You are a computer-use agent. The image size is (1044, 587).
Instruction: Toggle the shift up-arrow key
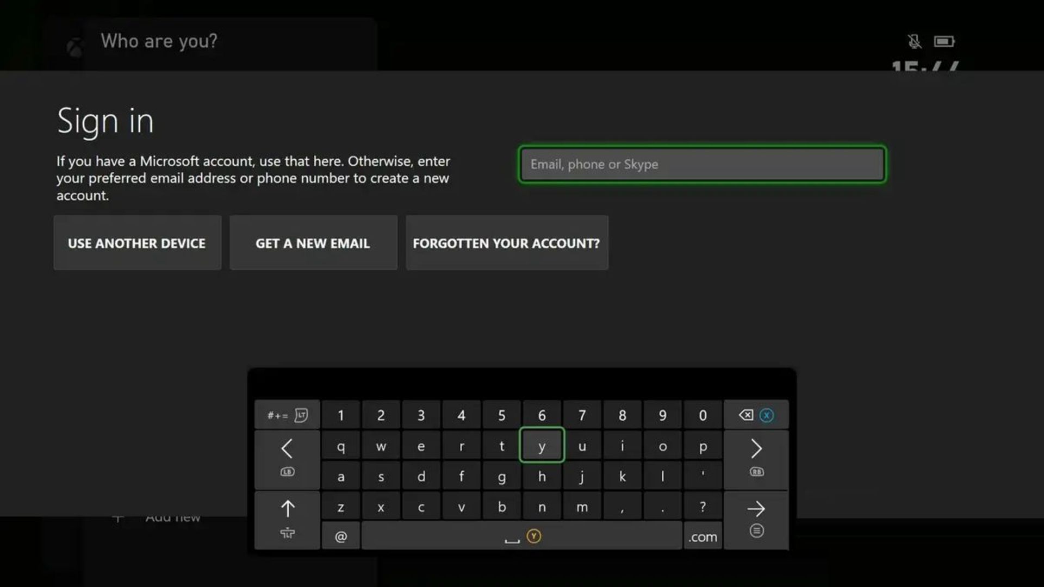287,520
